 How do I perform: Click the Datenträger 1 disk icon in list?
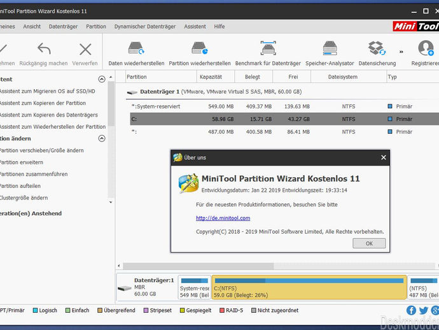132,92
